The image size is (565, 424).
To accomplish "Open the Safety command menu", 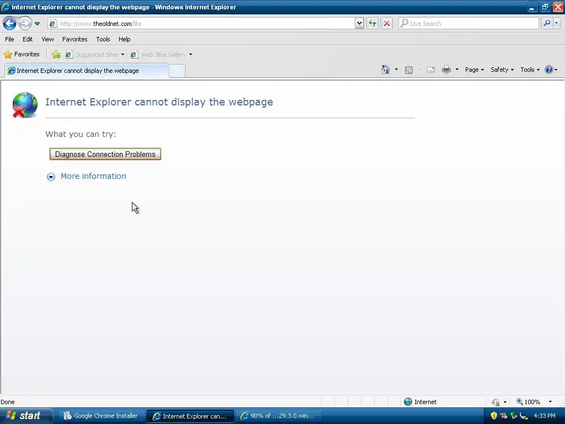I will (502, 70).
